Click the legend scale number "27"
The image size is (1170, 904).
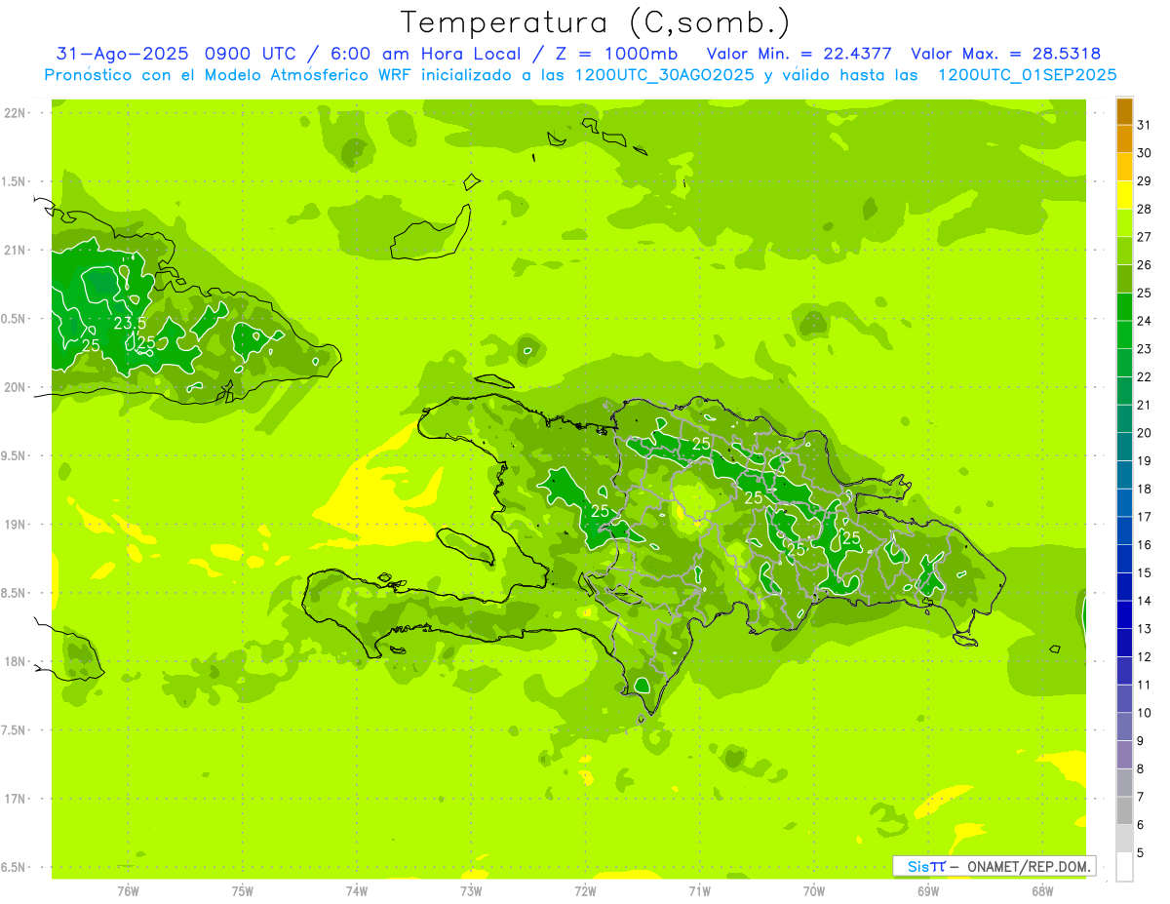pos(1145,237)
